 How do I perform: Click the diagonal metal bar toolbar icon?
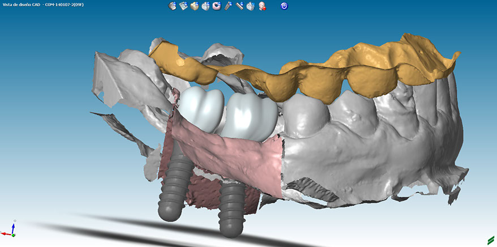239,6
